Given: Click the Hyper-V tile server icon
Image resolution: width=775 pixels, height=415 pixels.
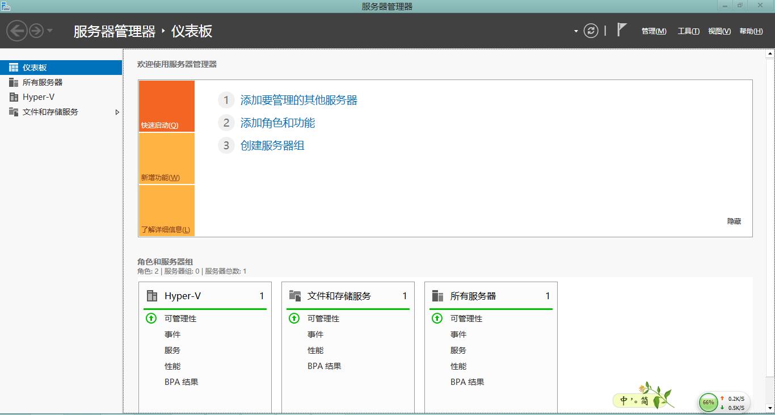Looking at the screenshot, I should (152, 296).
